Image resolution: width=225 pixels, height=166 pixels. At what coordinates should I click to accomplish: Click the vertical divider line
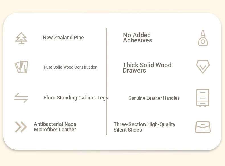pos(106,81)
